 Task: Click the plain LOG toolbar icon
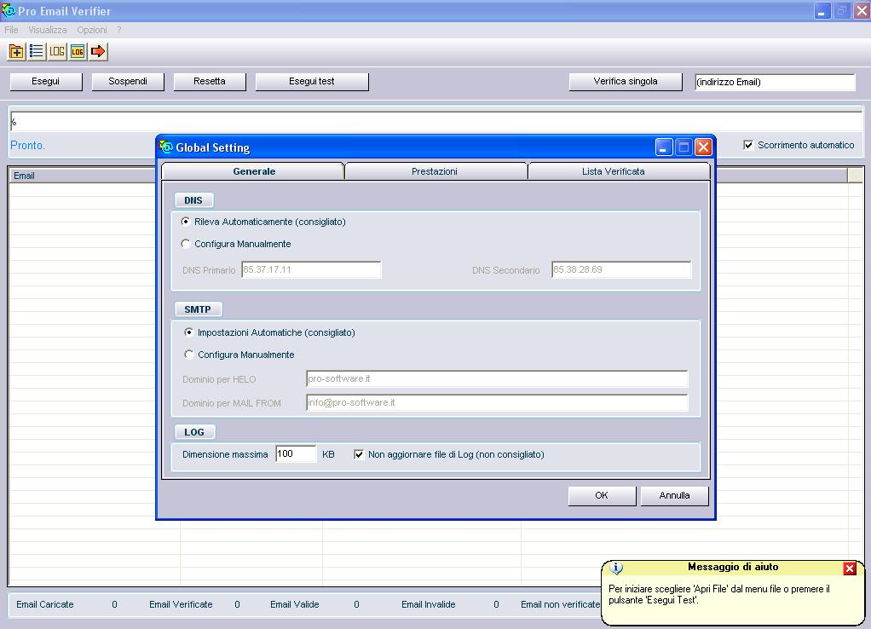coord(57,52)
